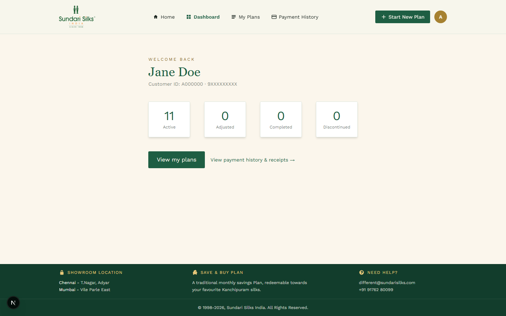This screenshot has width=506, height=316.
Task: Select the Discontinued plans card
Action: point(337,119)
